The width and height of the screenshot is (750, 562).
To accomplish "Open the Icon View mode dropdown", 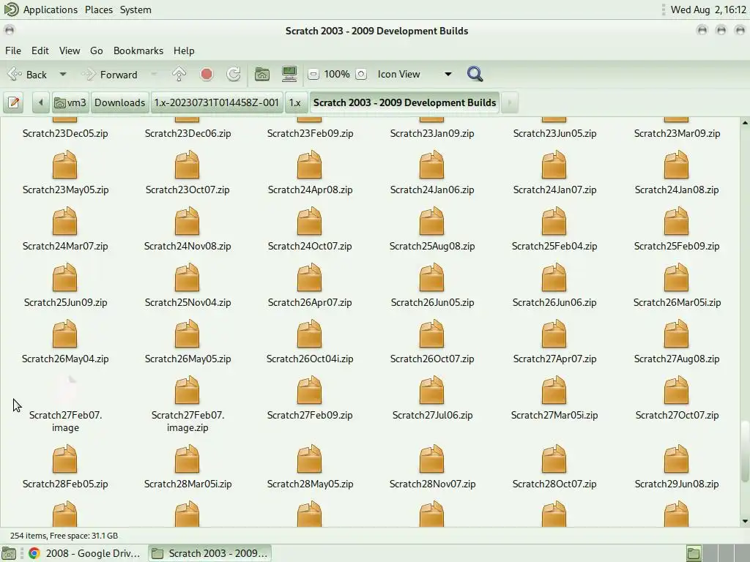I will click(415, 74).
